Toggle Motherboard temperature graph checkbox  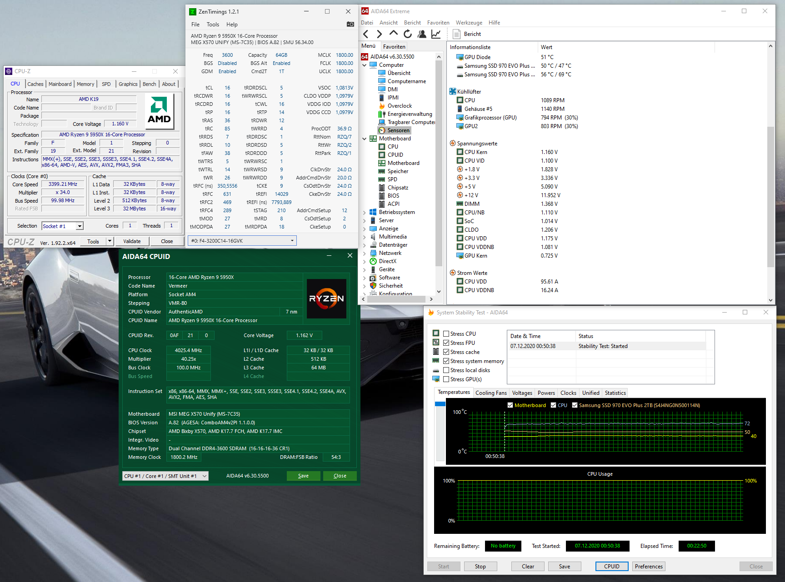pyautogui.click(x=510, y=405)
